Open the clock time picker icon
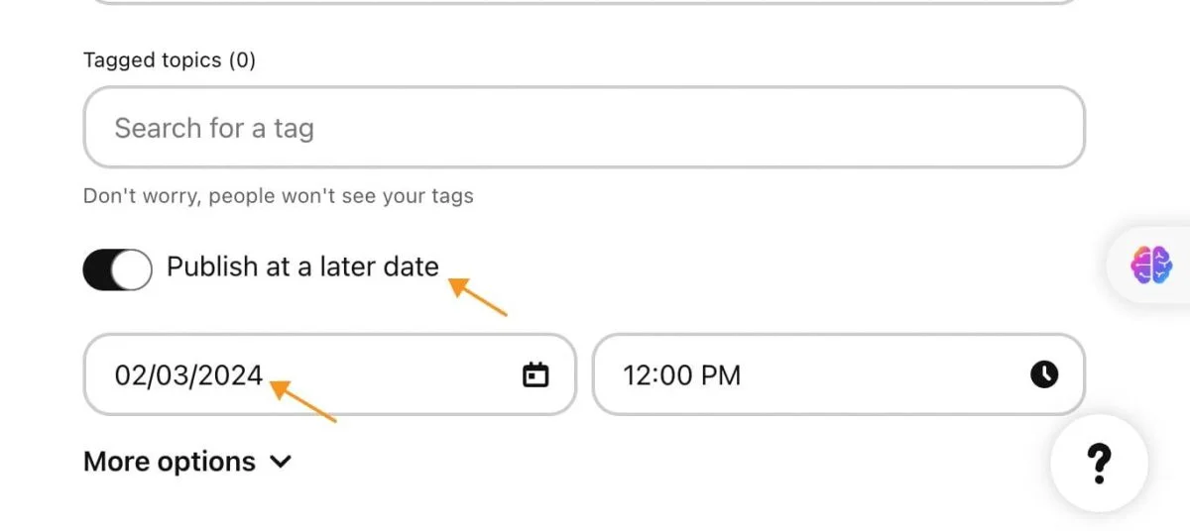 point(1044,374)
